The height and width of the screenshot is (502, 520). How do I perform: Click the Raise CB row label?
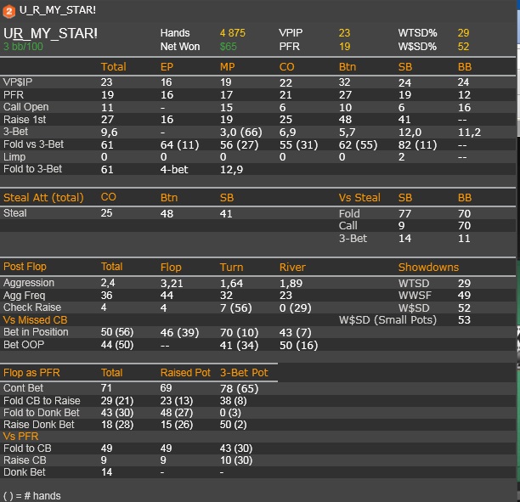25,460
